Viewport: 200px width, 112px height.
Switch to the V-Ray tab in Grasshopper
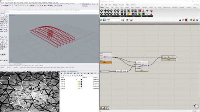point(194,7)
